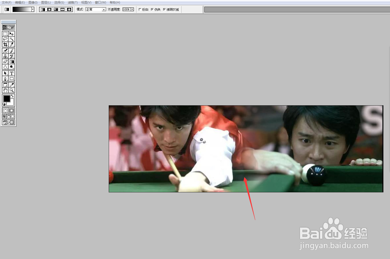Click the black-to-white gradient preview bar
The width and height of the screenshot is (390, 259).
(x=22, y=9)
